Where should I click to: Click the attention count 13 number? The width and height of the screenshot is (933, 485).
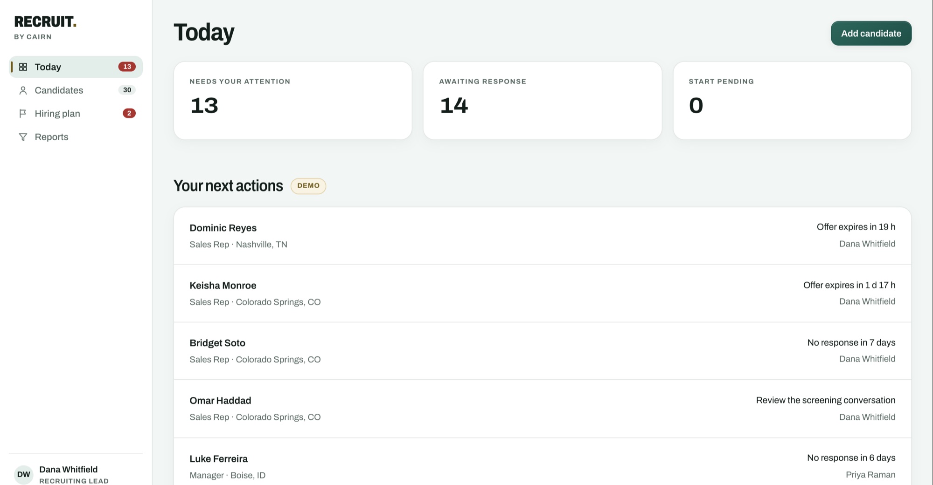point(204,105)
